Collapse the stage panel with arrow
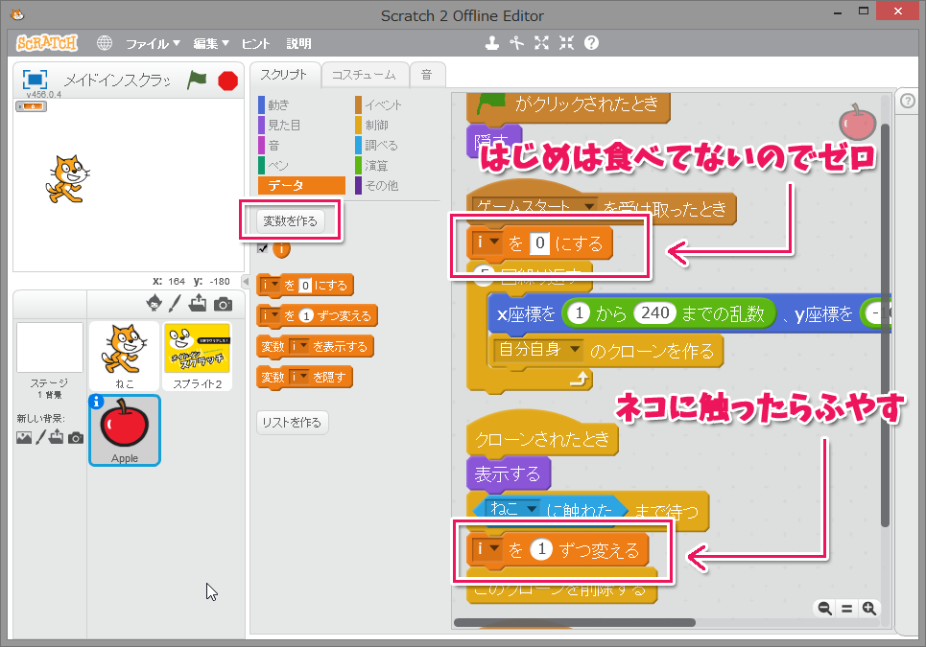The image size is (926, 647). pos(246,282)
